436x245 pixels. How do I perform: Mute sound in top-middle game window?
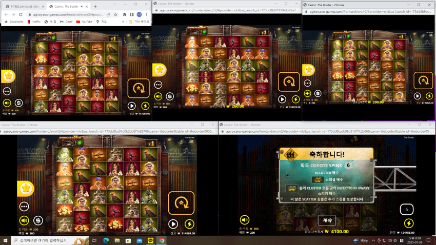point(158,96)
